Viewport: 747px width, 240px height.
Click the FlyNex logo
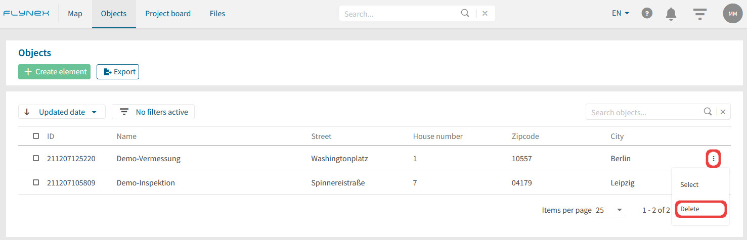[x=26, y=14]
